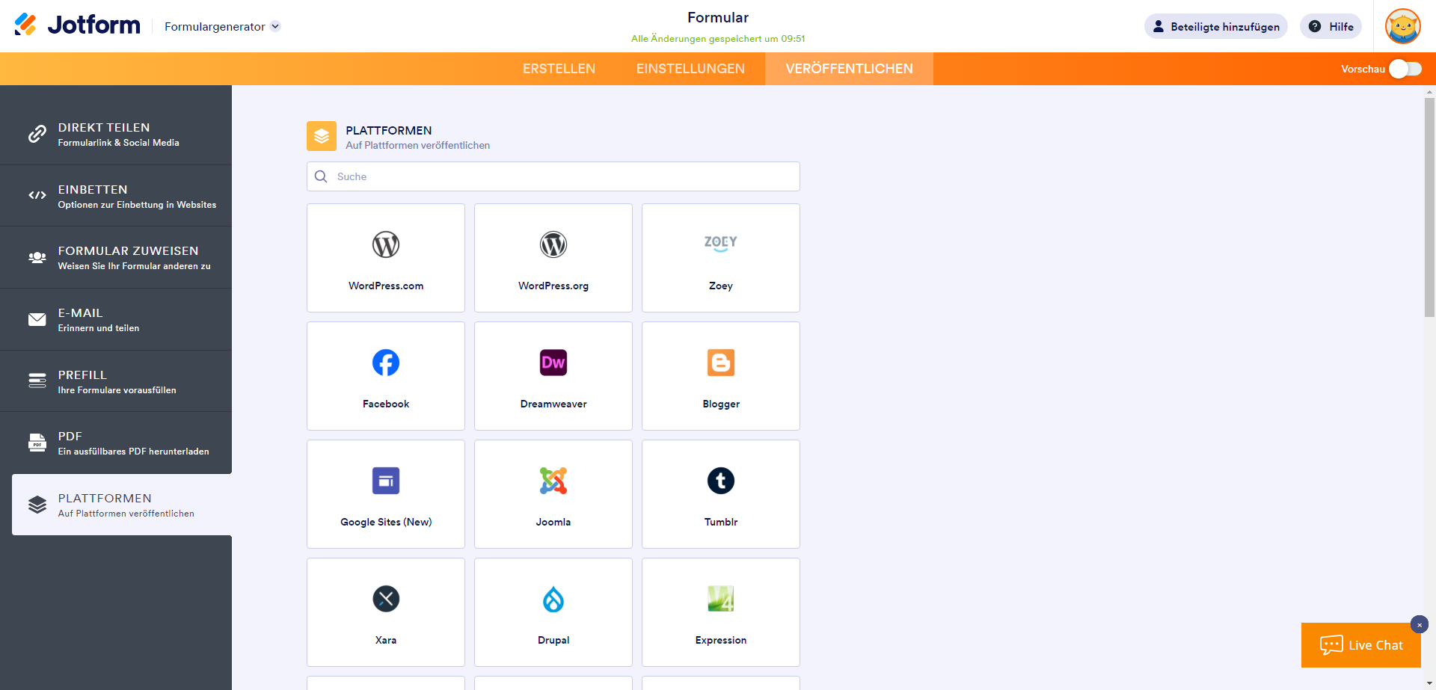Click the Joomla platform icon
The width and height of the screenshot is (1436, 690).
(553, 481)
